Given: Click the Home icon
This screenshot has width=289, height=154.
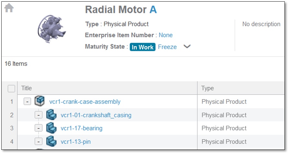Looking at the screenshot, I should (x=9, y=8).
